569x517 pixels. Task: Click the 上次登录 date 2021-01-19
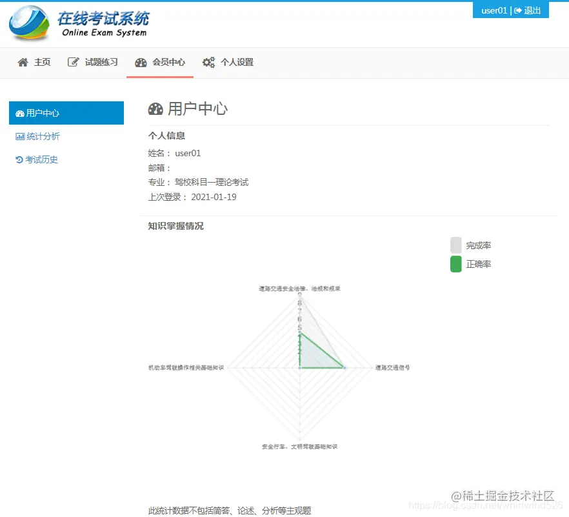tap(214, 197)
